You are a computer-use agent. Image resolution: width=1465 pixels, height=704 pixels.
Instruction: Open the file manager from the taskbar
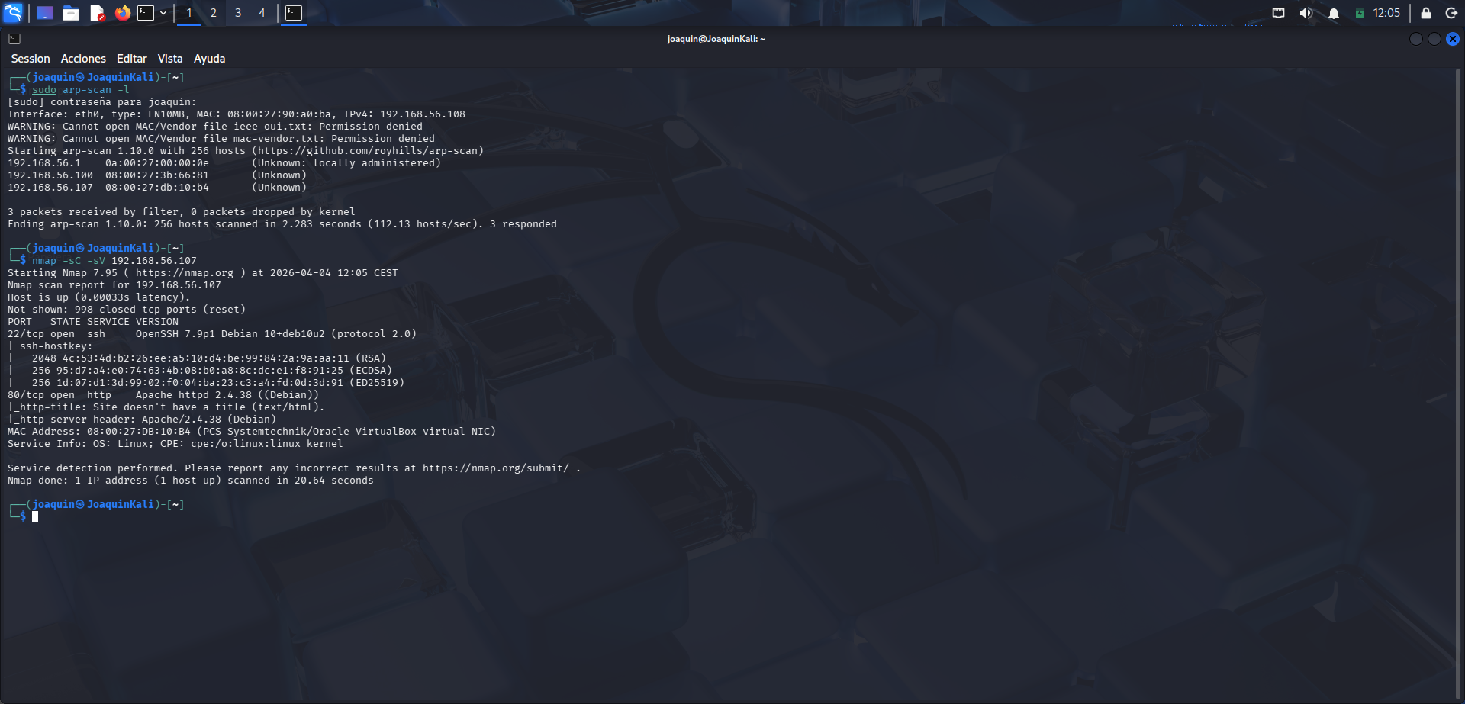(71, 13)
